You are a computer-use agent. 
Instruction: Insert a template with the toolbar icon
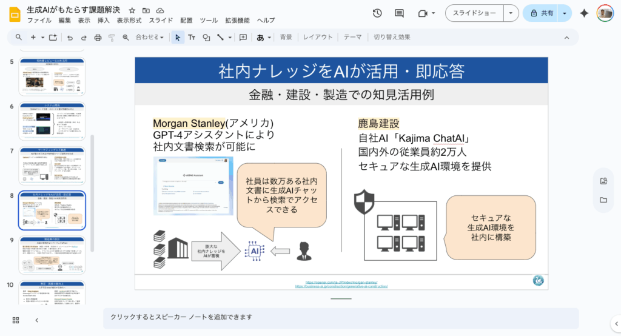(53, 37)
